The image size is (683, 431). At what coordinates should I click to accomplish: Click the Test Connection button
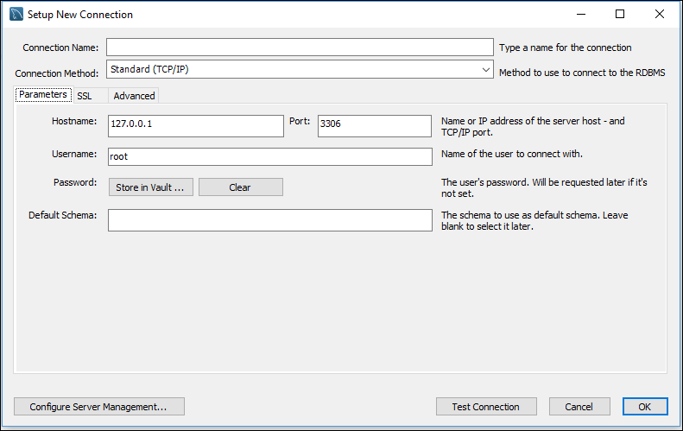(486, 407)
